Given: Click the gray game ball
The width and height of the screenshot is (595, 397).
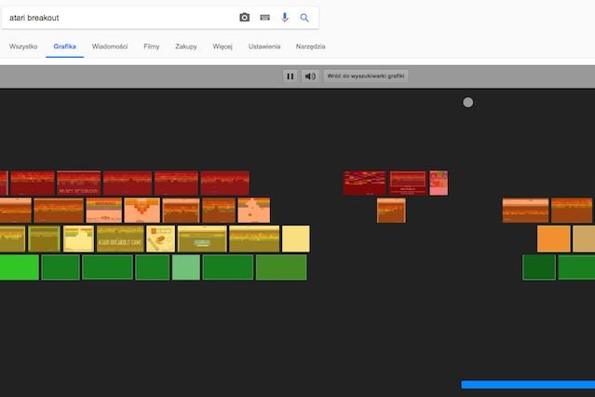Looking at the screenshot, I should [x=467, y=103].
